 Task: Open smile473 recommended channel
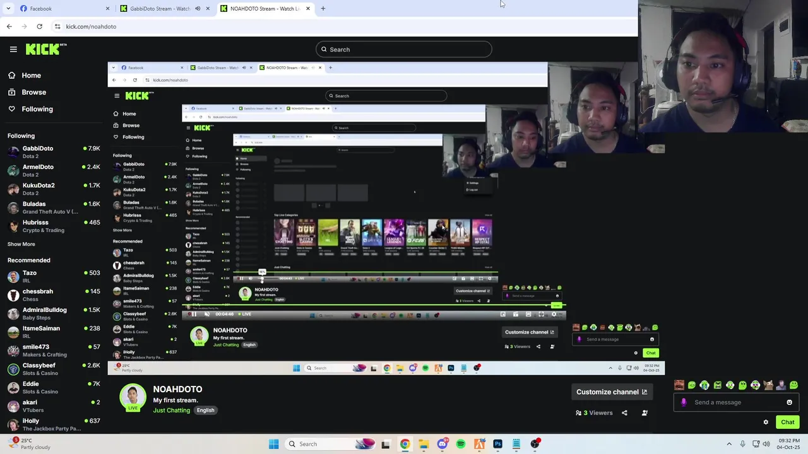point(54,350)
